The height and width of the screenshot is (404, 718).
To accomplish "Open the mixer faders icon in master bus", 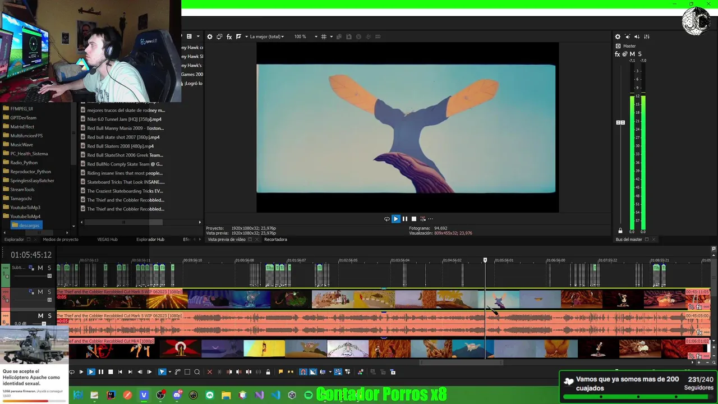I will click(647, 36).
